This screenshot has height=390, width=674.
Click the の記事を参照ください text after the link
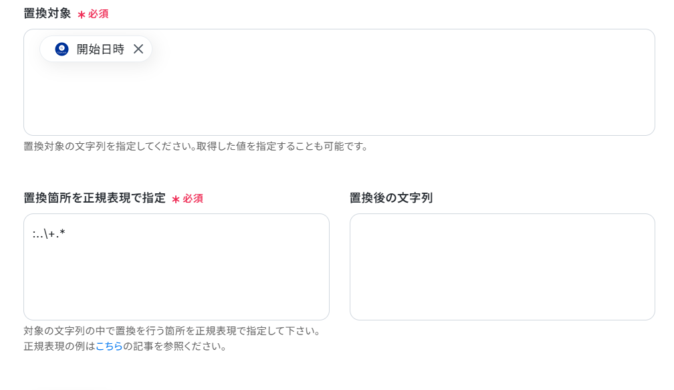coord(175,346)
